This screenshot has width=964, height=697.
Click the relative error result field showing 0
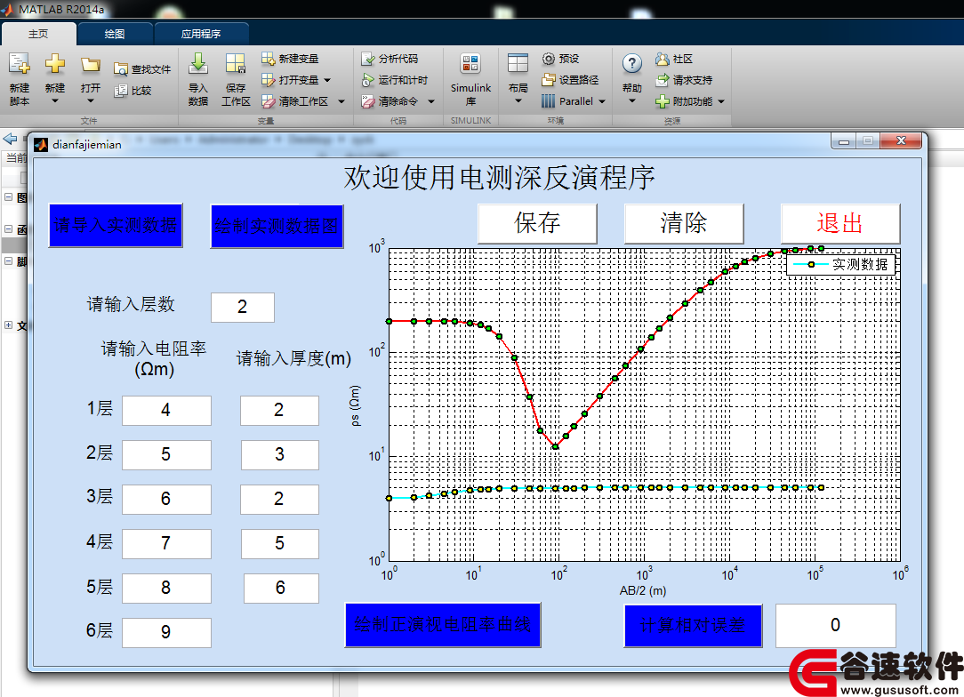[836, 626]
